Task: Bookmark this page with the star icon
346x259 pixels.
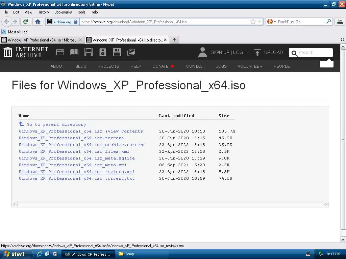Action: tap(253, 22)
